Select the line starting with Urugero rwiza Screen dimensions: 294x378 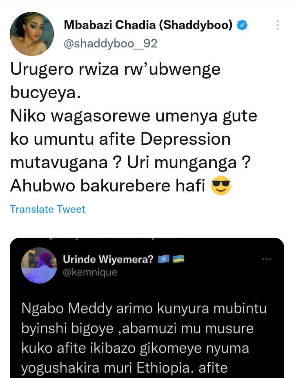115,70
